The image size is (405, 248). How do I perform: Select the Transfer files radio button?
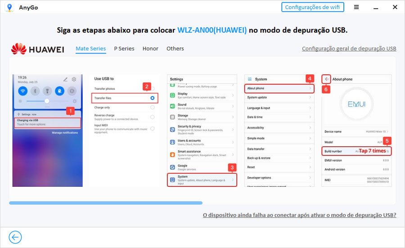[x=153, y=98]
